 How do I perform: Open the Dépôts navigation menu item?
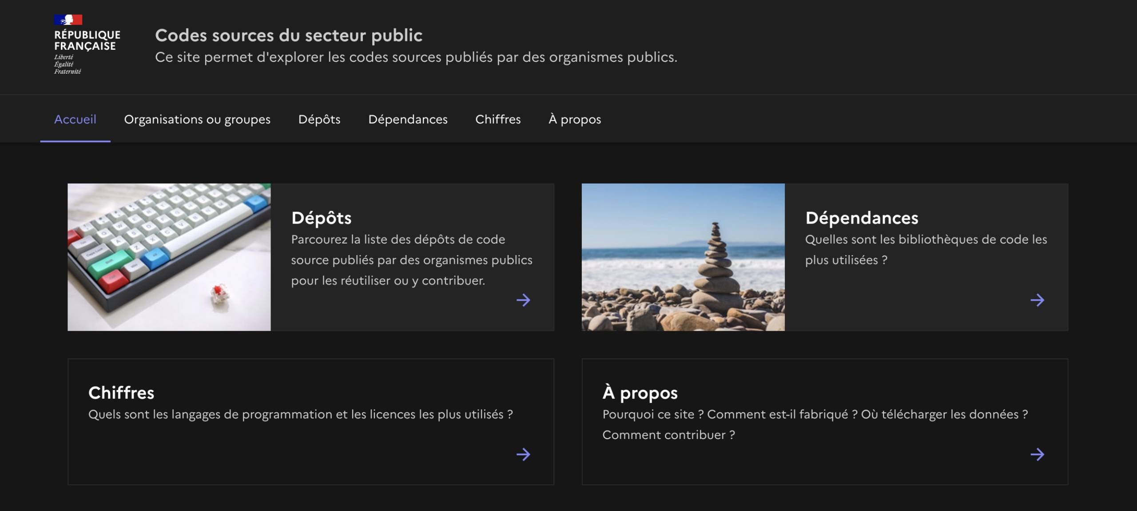[x=319, y=119]
